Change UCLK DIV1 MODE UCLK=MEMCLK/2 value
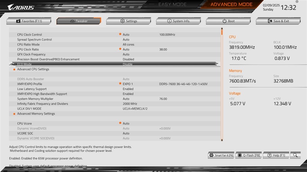 pyautogui.click(x=135, y=109)
